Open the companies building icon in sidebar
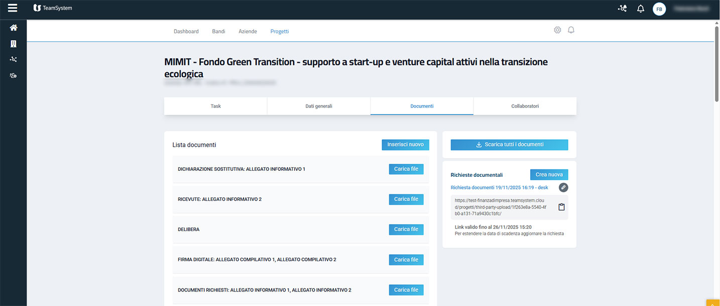Viewport: 720px width, 306px height. pos(14,44)
